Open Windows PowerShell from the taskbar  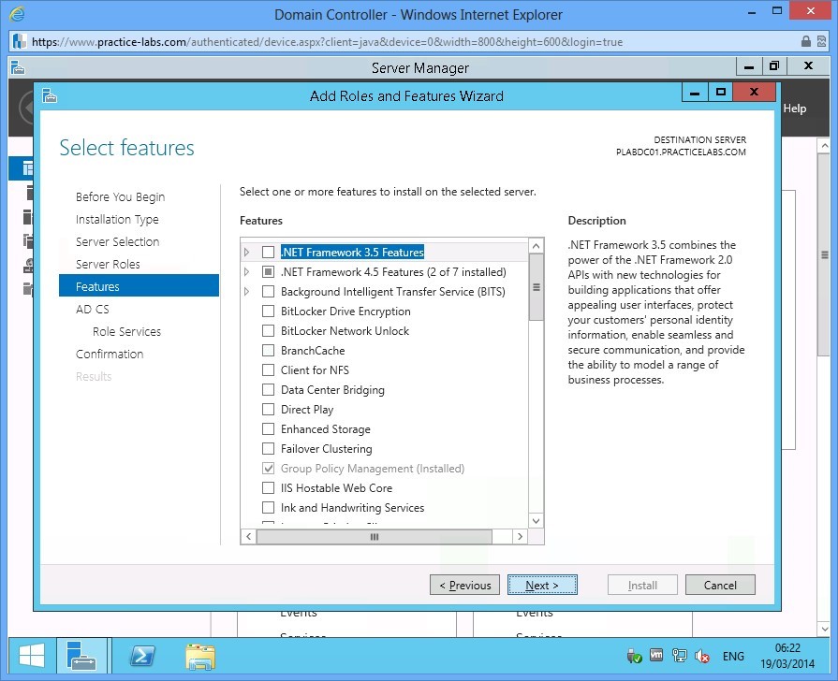point(142,656)
